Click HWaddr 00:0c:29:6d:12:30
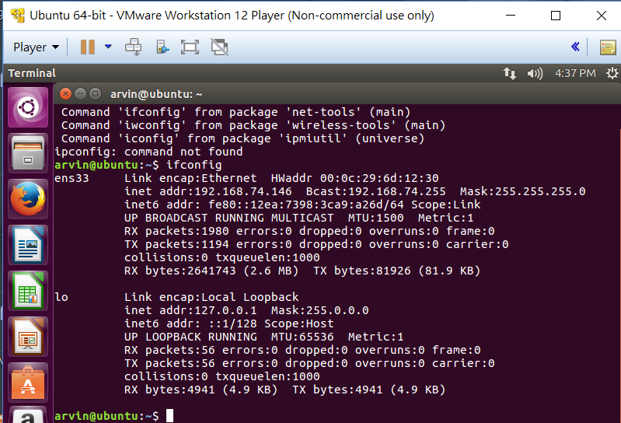 355,178
